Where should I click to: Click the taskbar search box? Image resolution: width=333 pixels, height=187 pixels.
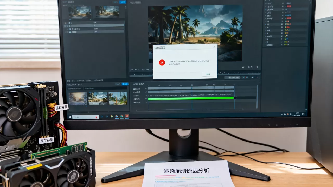(85, 117)
